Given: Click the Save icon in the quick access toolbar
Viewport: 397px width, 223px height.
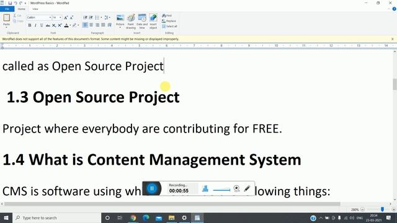Looking at the screenshot, I should pos(10,3).
